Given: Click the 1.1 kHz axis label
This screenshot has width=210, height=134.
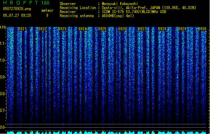Looking at the screenshot, I should [x=3, y=44].
